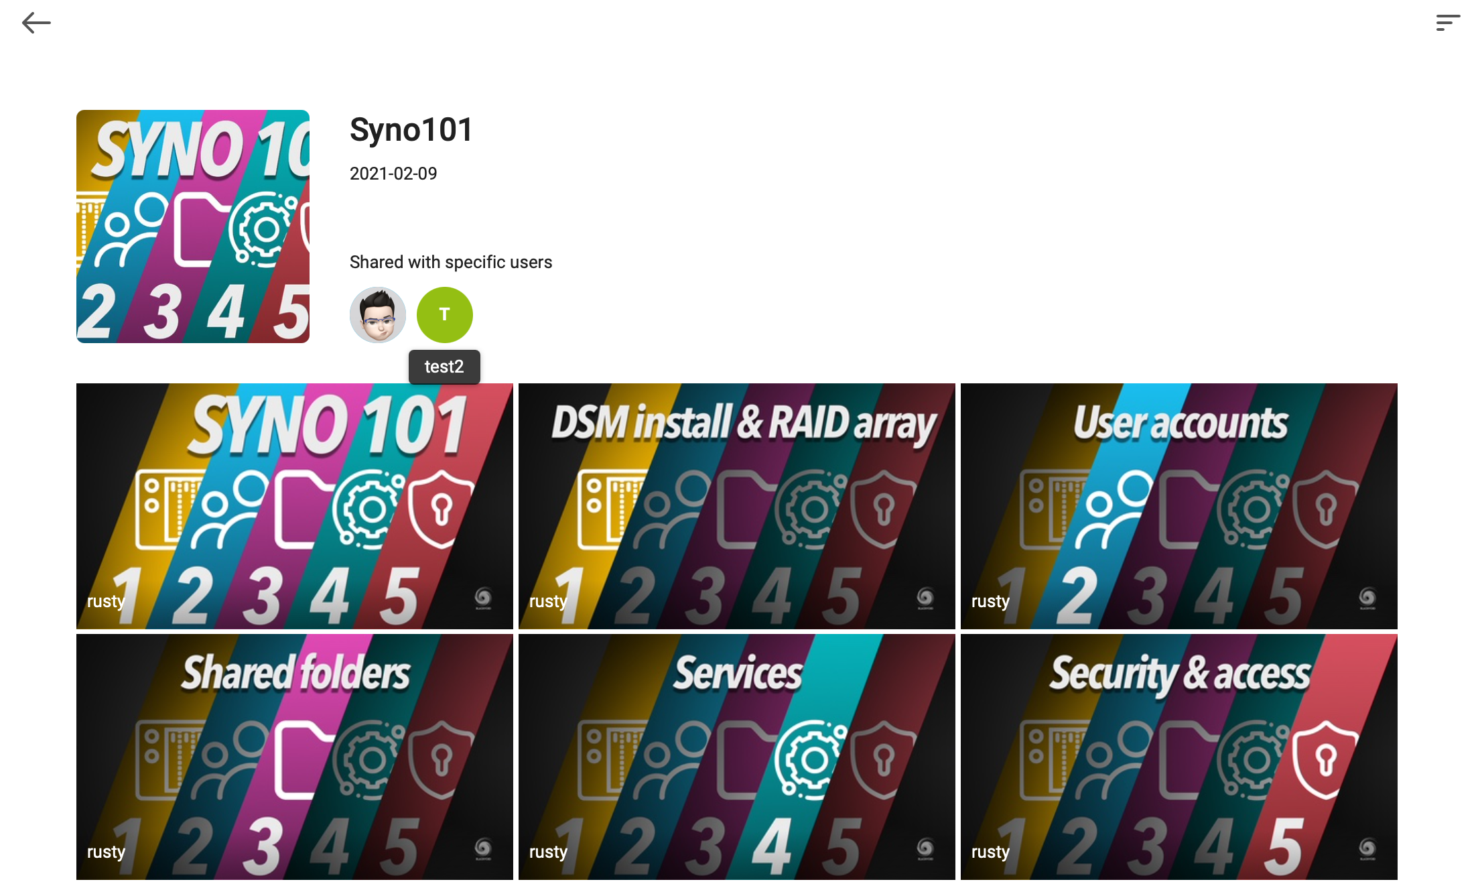This screenshot has height=894, width=1478.
Task: Open the Services thumbnail
Action: point(737,757)
